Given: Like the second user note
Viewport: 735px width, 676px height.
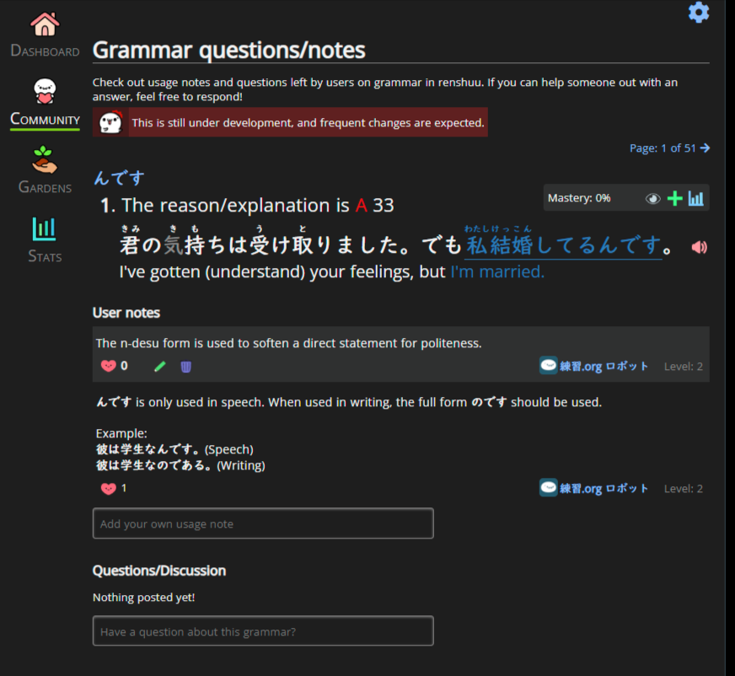Looking at the screenshot, I should coord(108,488).
